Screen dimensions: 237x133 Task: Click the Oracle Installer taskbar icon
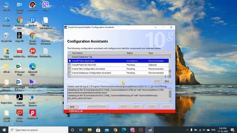pyautogui.click(x=149, y=130)
